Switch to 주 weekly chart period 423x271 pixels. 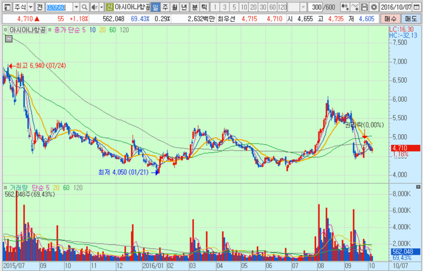click(x=165, y=7)
